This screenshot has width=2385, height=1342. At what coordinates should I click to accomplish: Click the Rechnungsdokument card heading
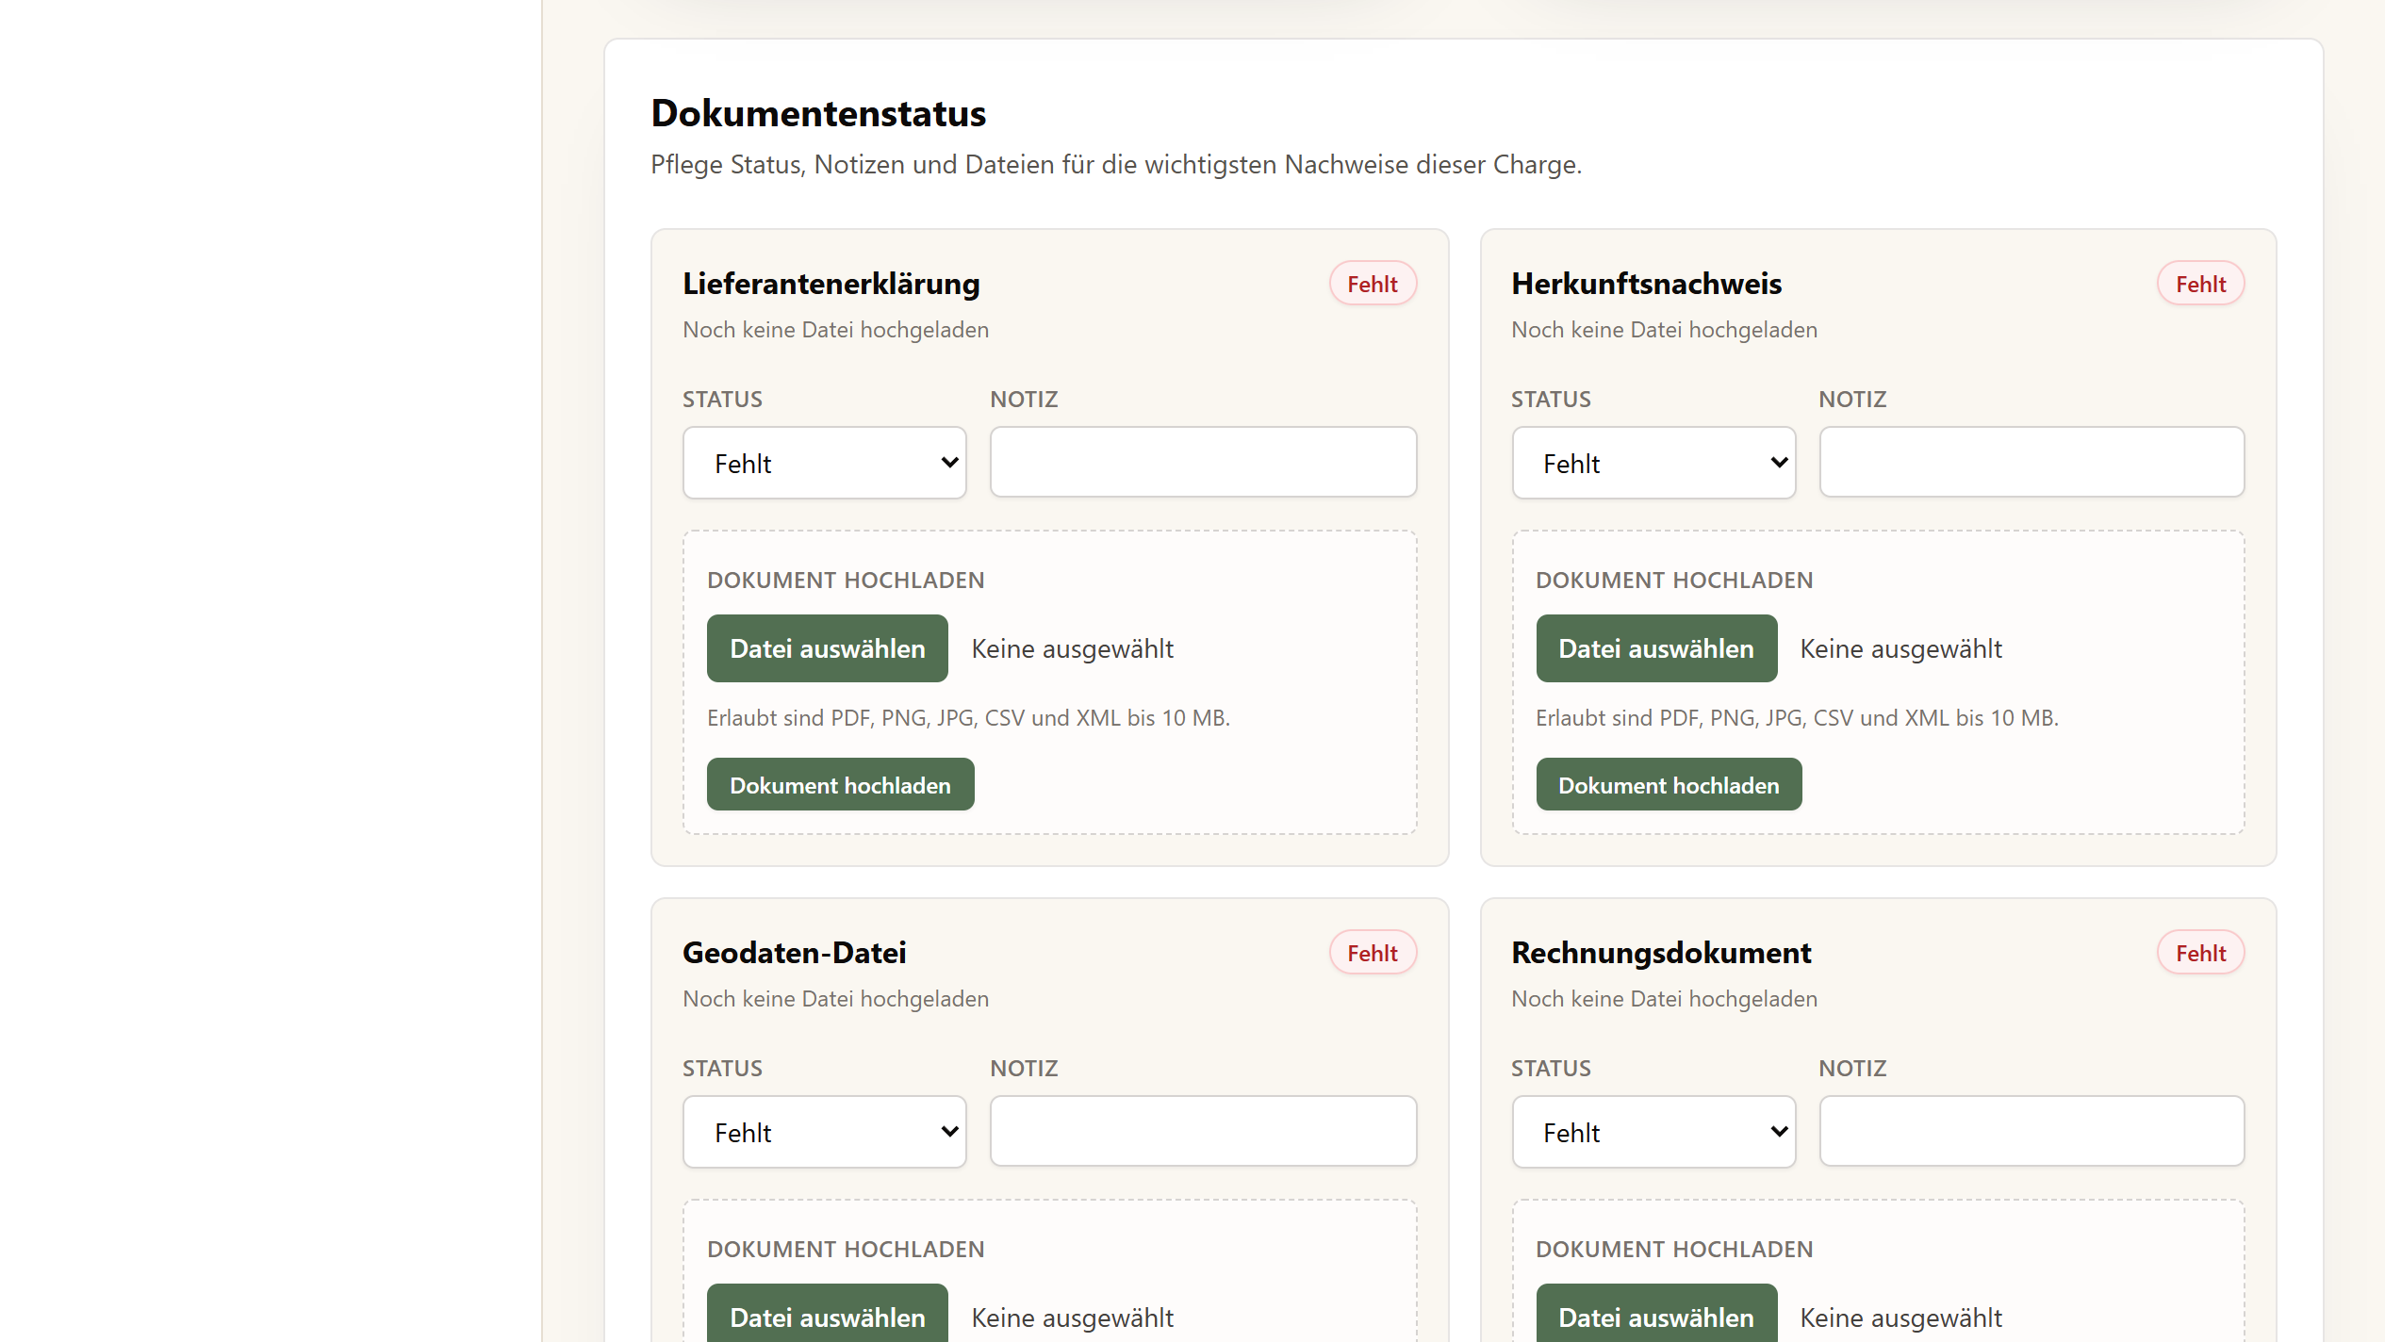click(1661, 953)
